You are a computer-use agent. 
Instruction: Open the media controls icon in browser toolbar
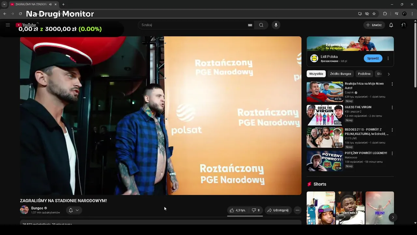[396, 14]
